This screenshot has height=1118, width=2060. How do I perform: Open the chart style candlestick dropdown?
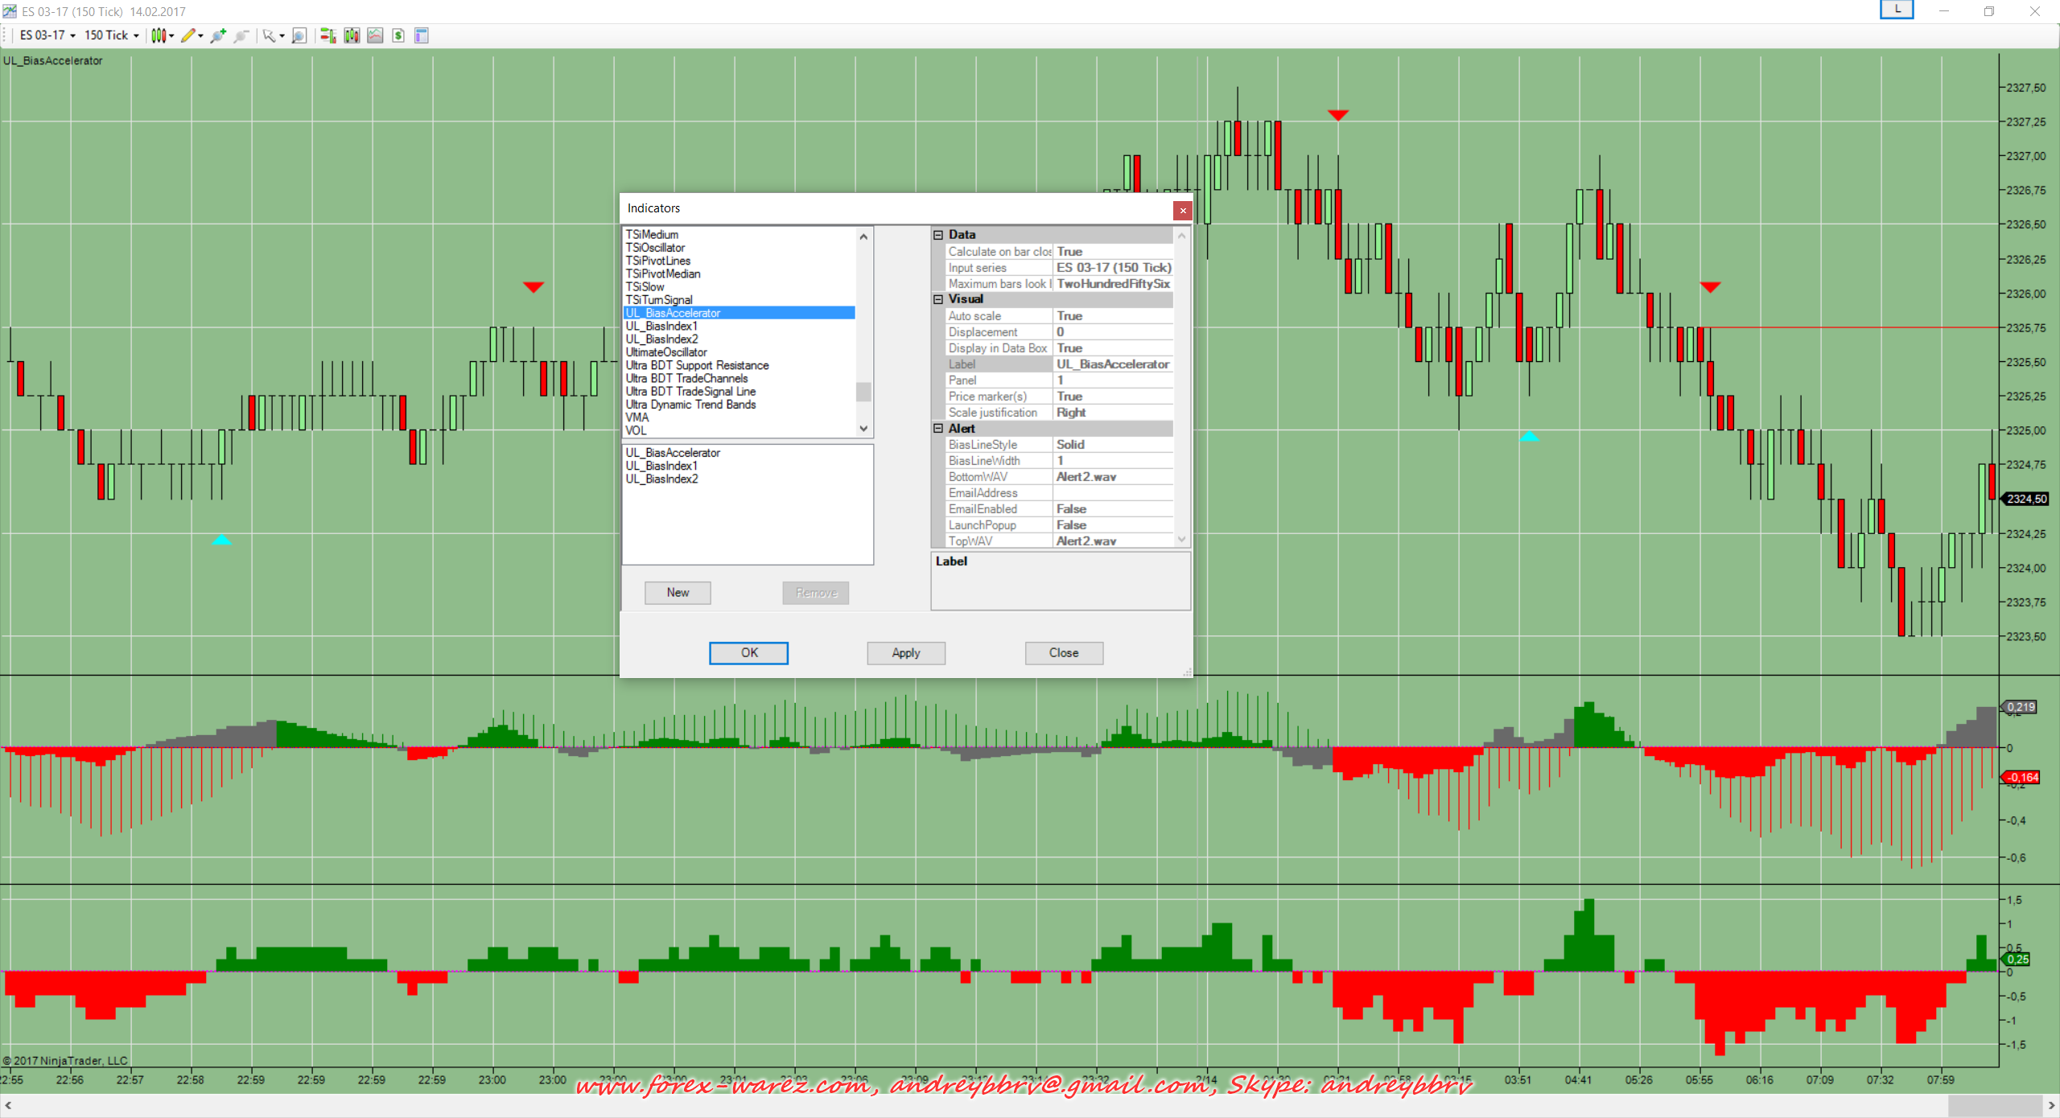162,35
